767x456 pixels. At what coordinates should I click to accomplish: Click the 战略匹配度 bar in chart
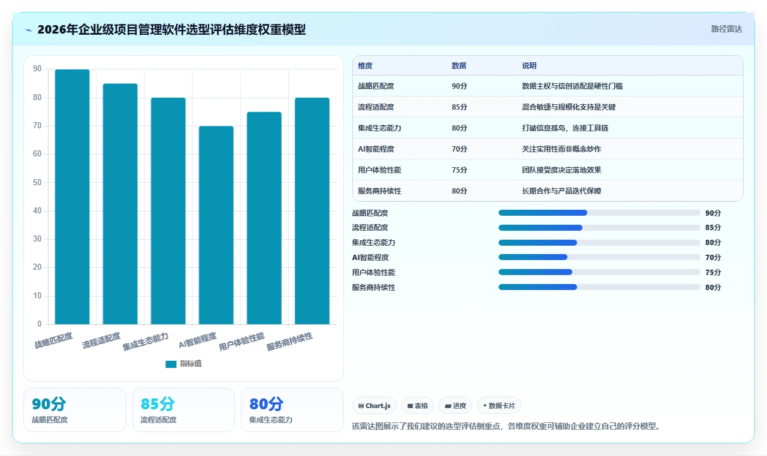pos(72,197)
